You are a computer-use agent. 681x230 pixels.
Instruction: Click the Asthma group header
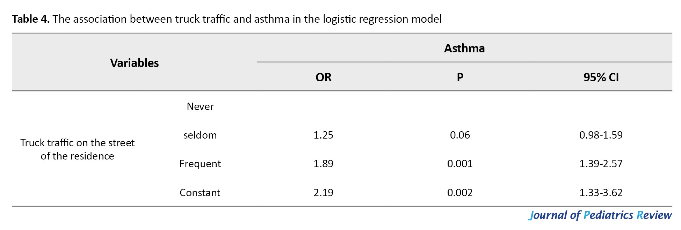tap(464, 48)
